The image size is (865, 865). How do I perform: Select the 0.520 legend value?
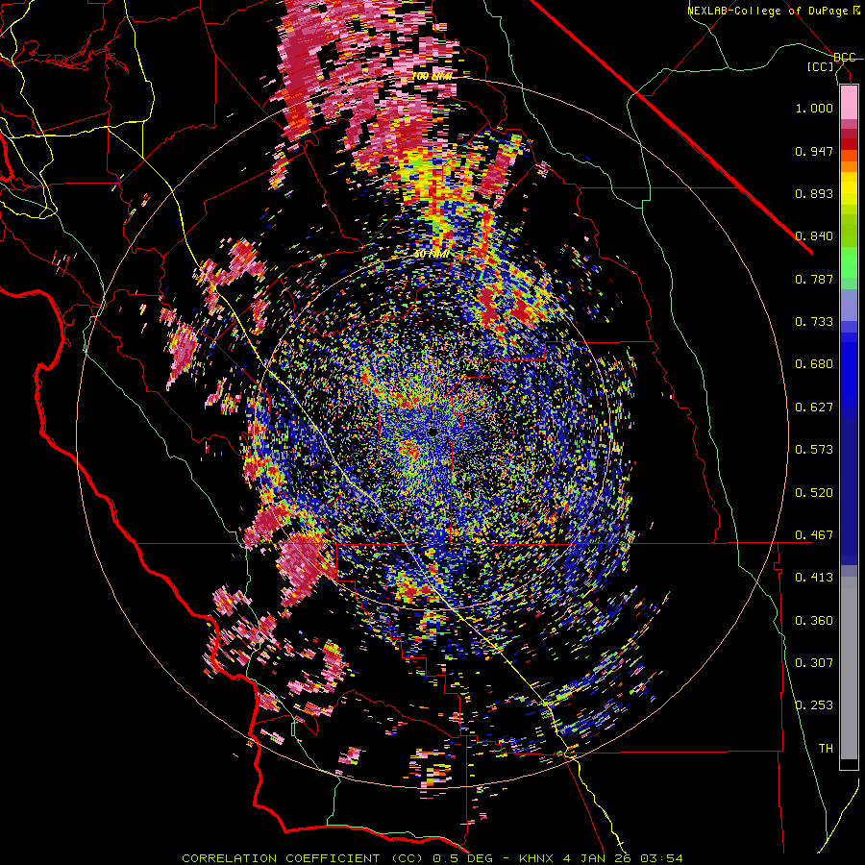814,493
